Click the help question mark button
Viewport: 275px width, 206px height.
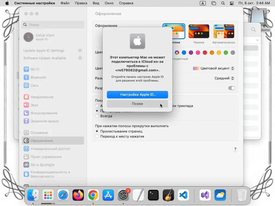point(235,149)
